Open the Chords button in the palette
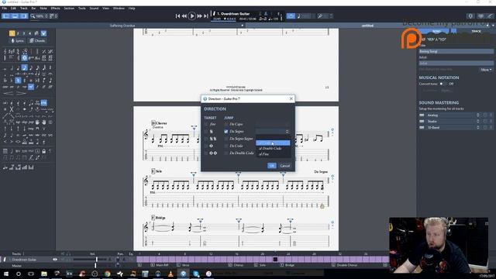Viewport: 496px width, 279px height. tap(37, 41)
